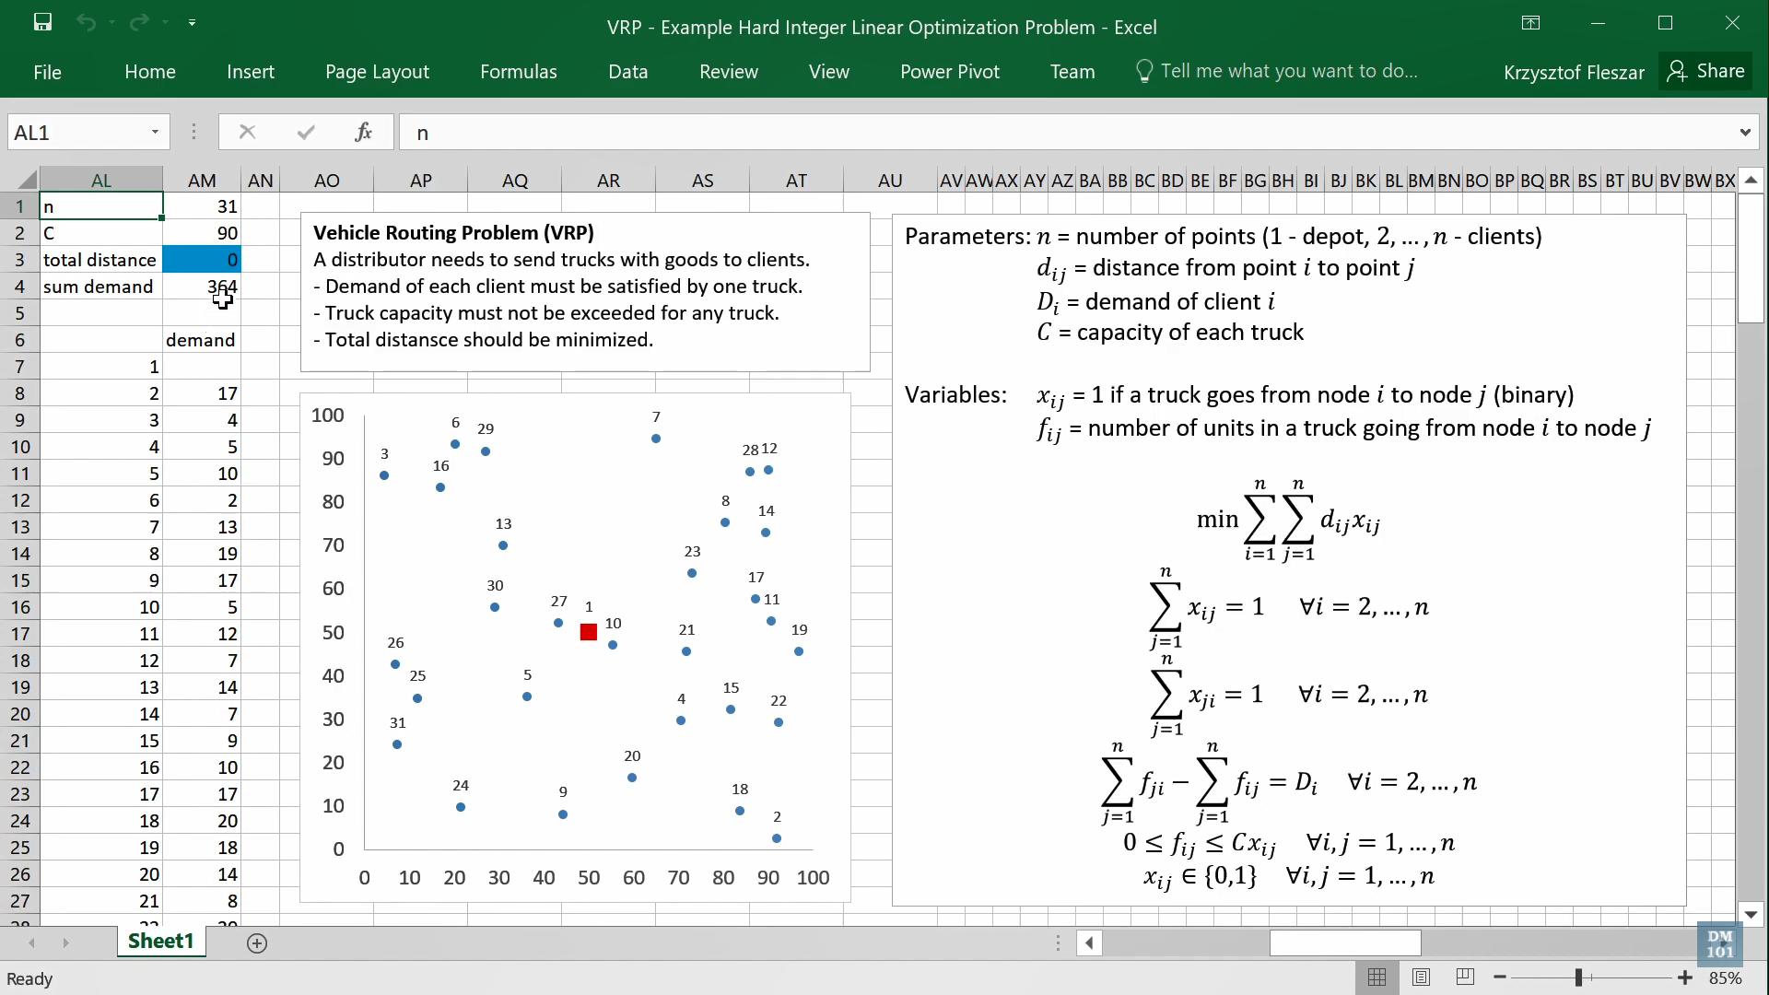This screenshot has height=995, width=1769.
Task: Click the Share button
Action: 1706,71
